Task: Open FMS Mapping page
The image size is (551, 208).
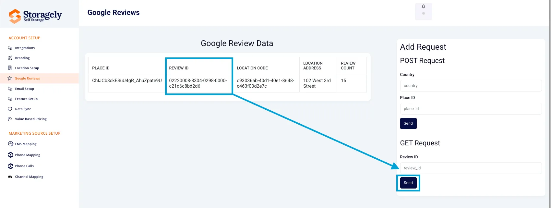Action: coord(26,144)
